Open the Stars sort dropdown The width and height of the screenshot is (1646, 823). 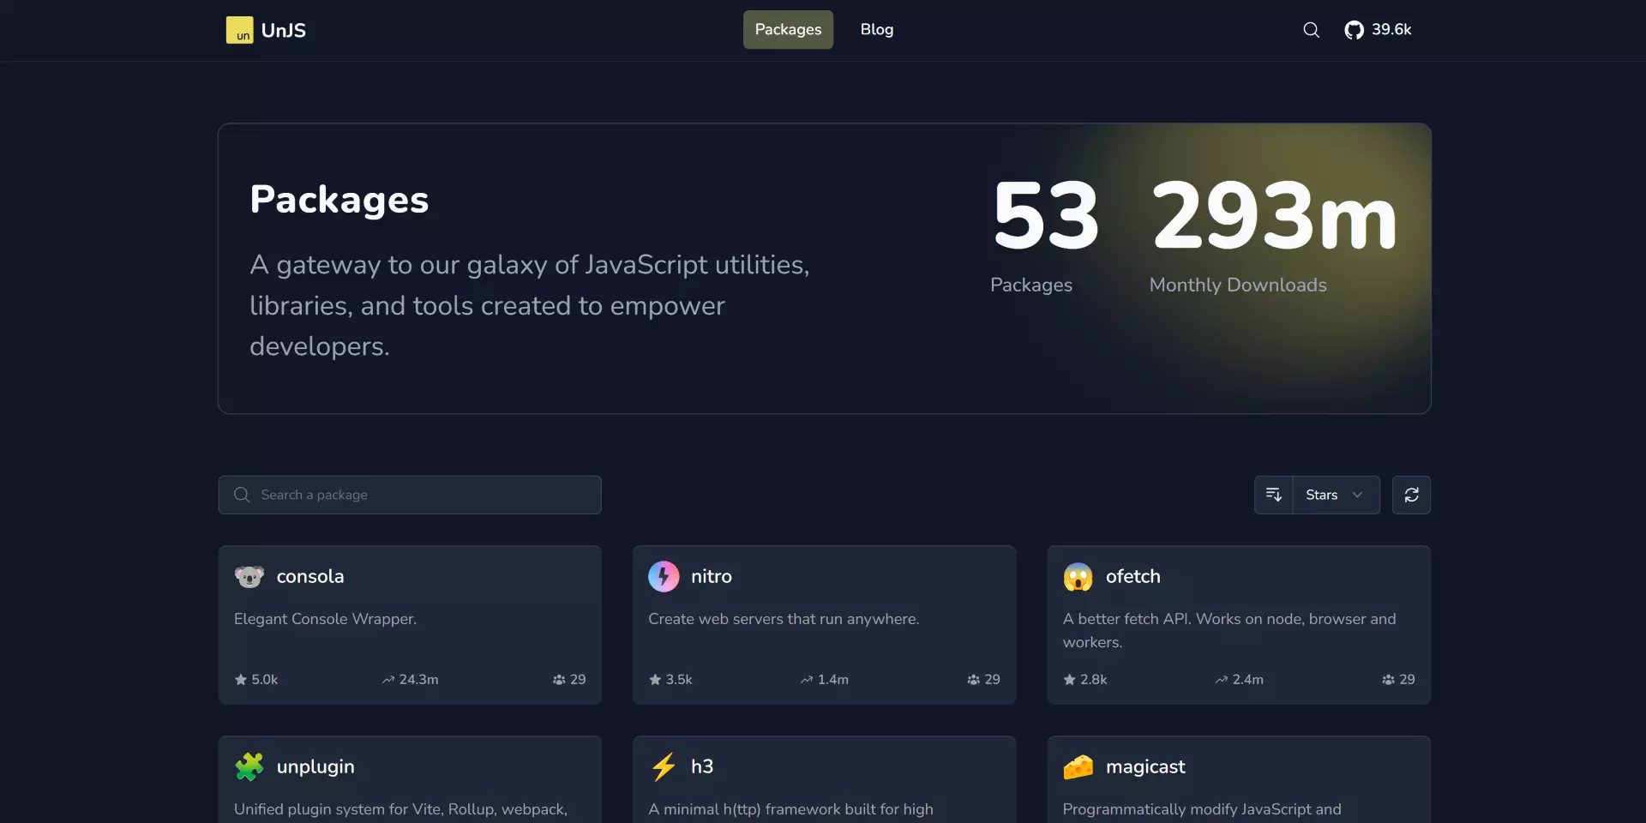point(1324,495)
